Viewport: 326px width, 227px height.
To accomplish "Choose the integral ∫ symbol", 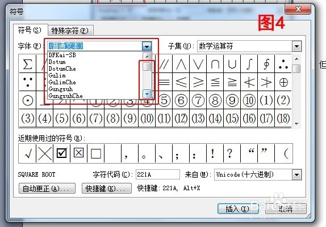I will [x=249, y=64].
